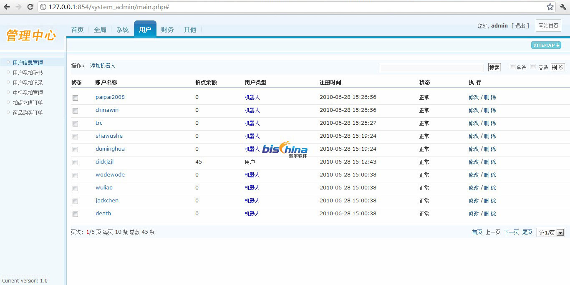Check the 反选 checkbox
Viewport: 570px width, 285px height.
(533, 67)
